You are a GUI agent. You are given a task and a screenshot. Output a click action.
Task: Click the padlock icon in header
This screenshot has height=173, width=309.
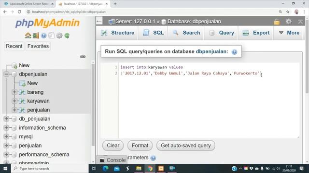point(277,22)
